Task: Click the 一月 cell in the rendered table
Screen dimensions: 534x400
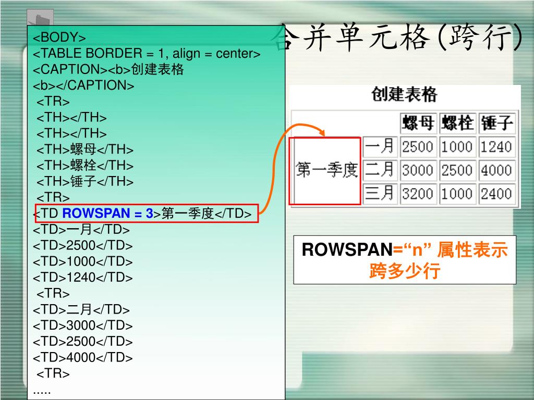Action: pyautogui.click(x=380, y=146)
